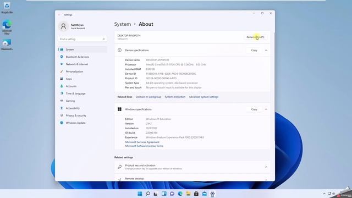Go to Network & internet settings
This screenshot has width=352, height=198.
click(x=82, y=64)
